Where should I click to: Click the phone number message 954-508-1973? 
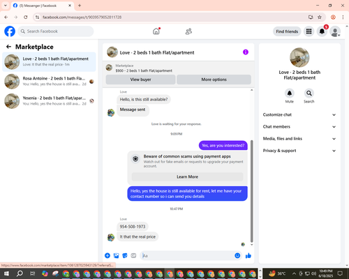point(133,227)
